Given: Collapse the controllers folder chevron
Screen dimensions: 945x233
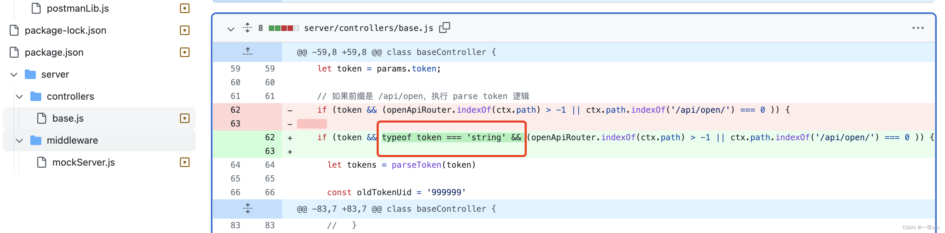Looking at the screenshot, I should 19,96.
